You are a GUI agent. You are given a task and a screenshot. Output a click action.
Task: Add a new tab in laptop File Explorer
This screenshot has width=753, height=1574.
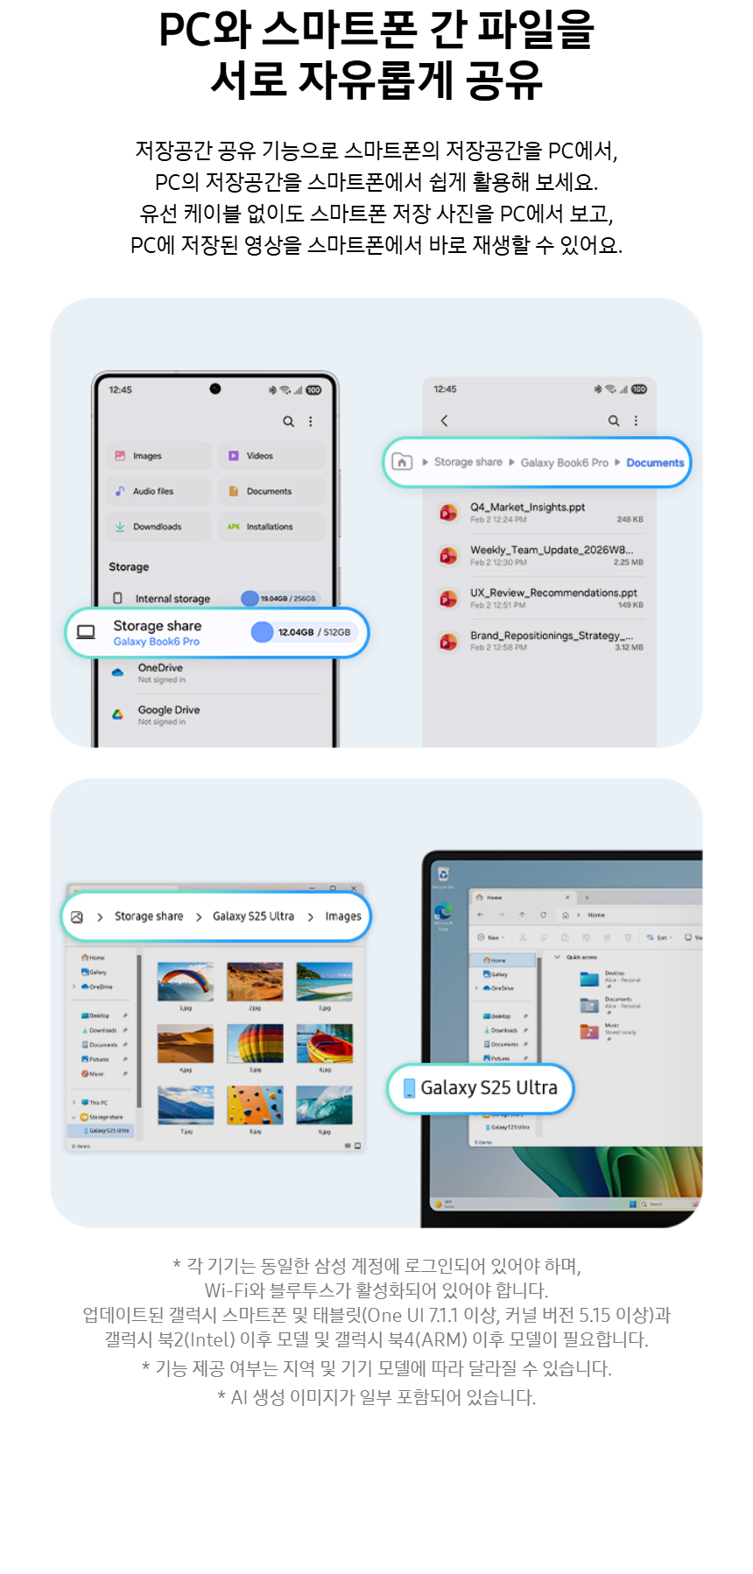[x=587, y=897]
